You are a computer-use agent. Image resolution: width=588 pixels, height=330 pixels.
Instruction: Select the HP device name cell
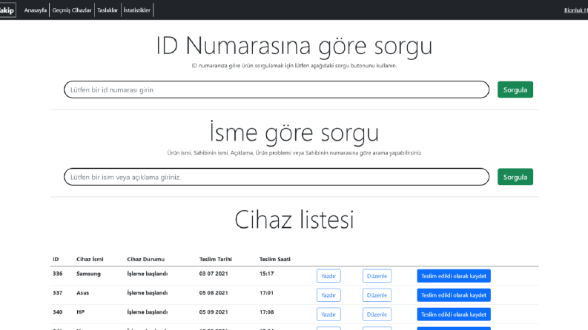coord(80,312)
